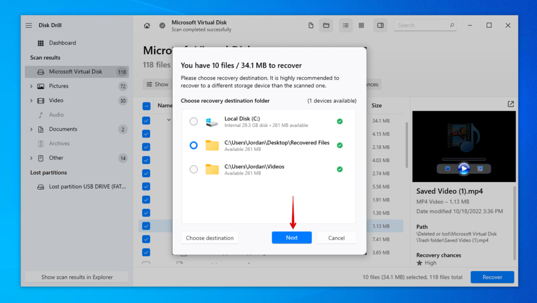Toggle the preview panel toolbar icon
The image size is (537, 303).
click(x=380, y=25)
